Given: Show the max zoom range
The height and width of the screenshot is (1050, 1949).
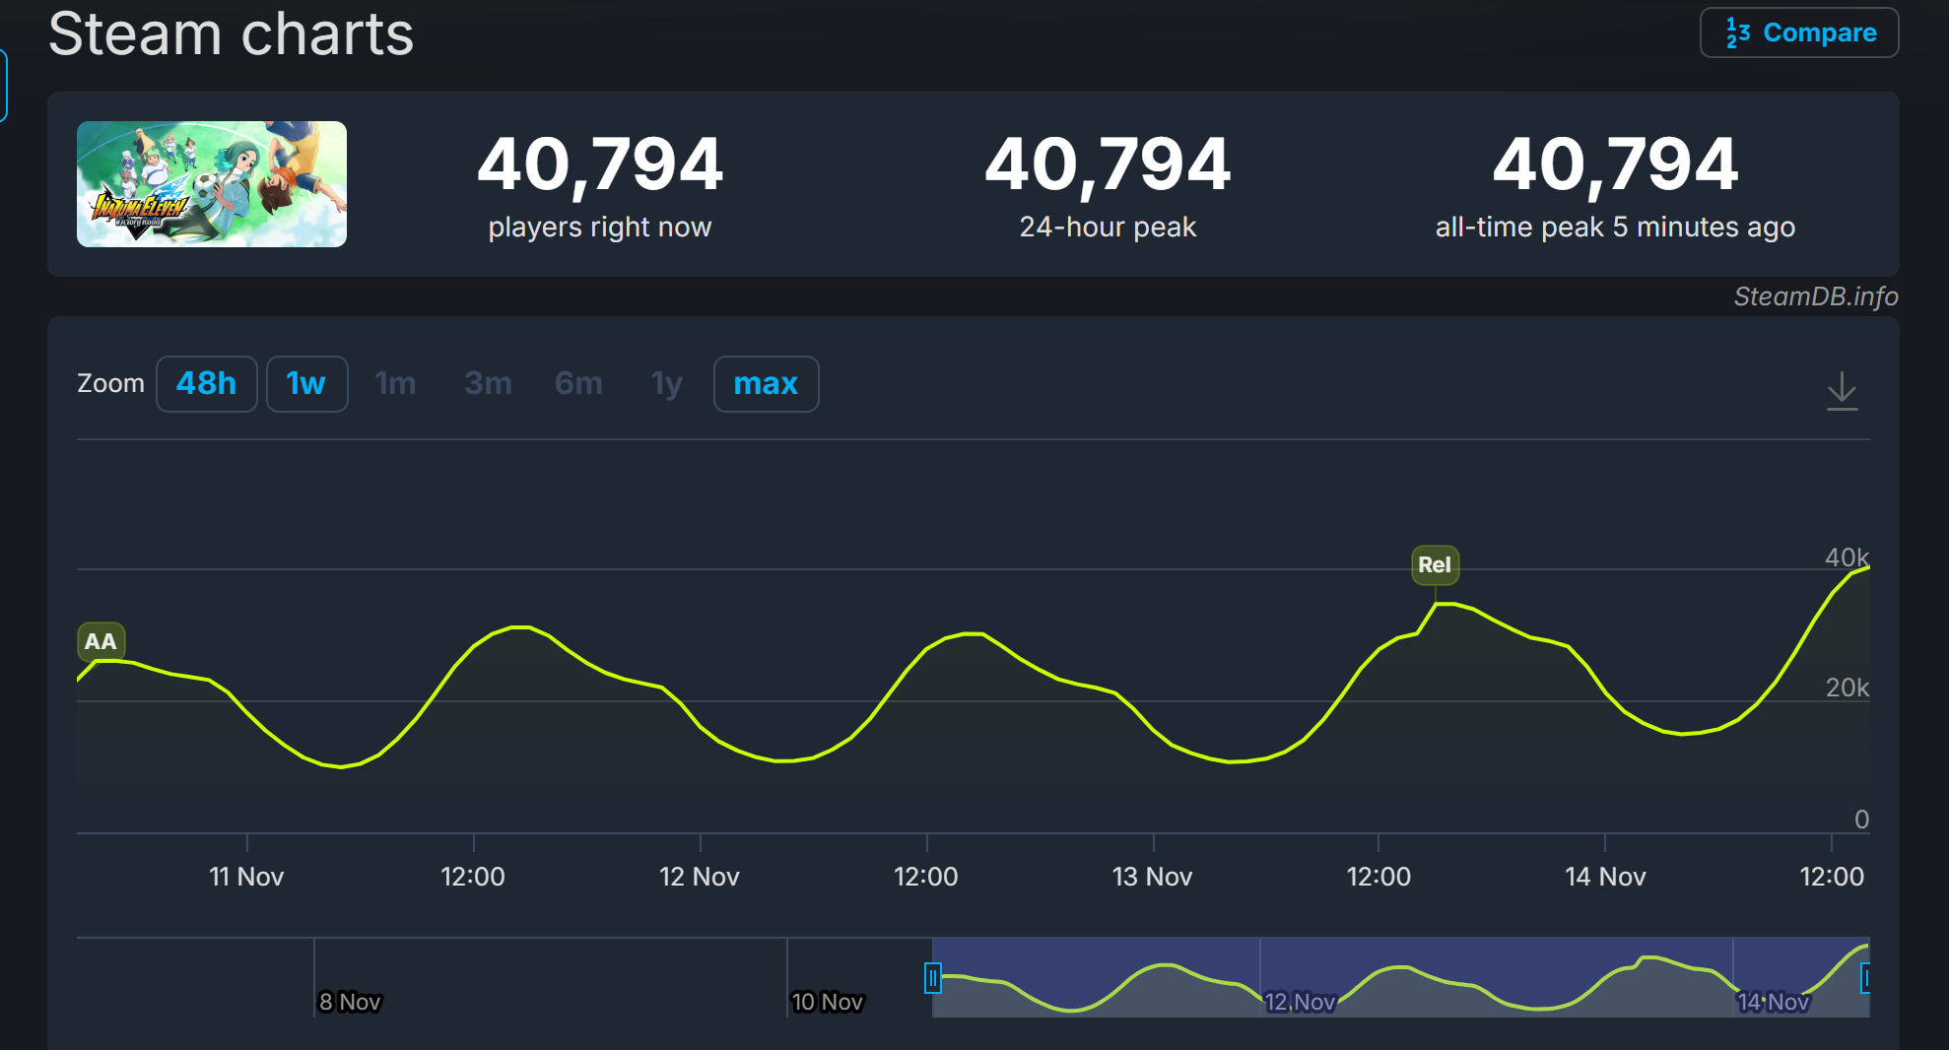Looking at the screenshot, I should [766, 384].
